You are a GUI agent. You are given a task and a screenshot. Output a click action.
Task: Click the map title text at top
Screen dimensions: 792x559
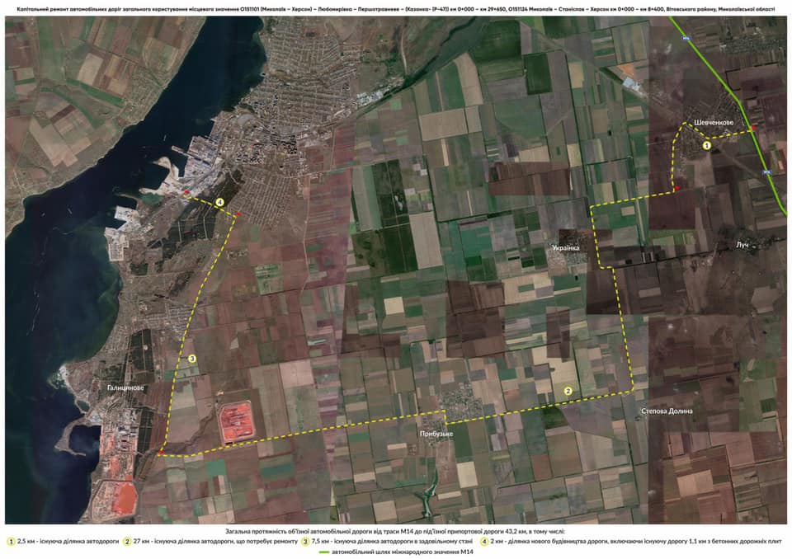pos(395,10)
